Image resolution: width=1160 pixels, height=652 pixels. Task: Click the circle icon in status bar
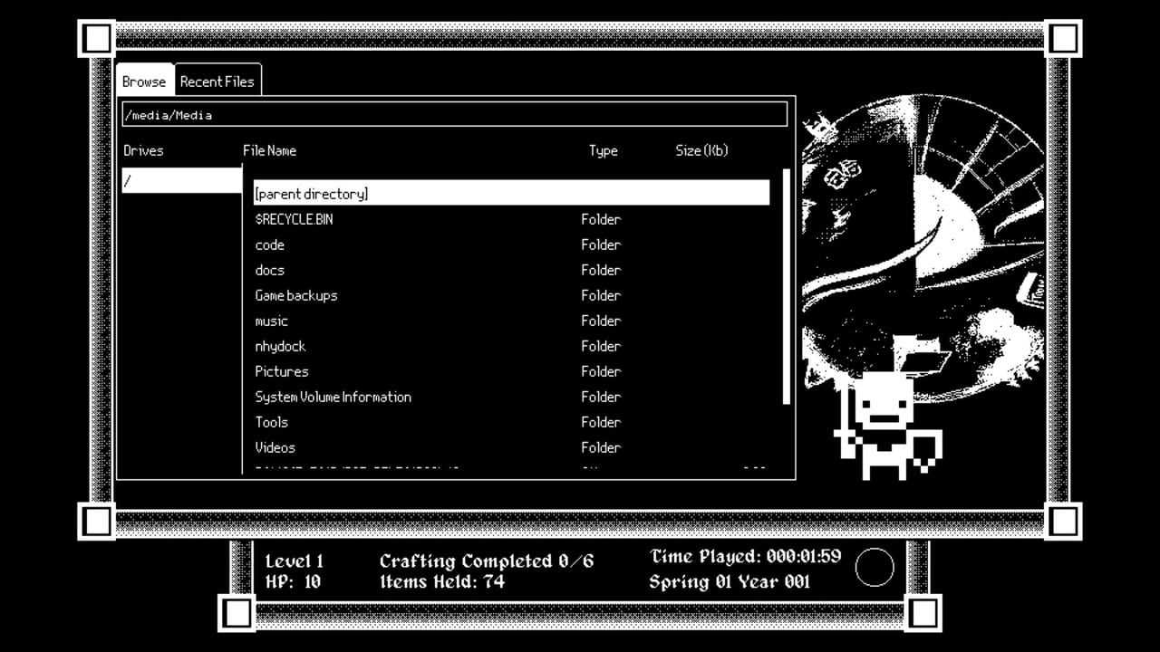(875, 568)
